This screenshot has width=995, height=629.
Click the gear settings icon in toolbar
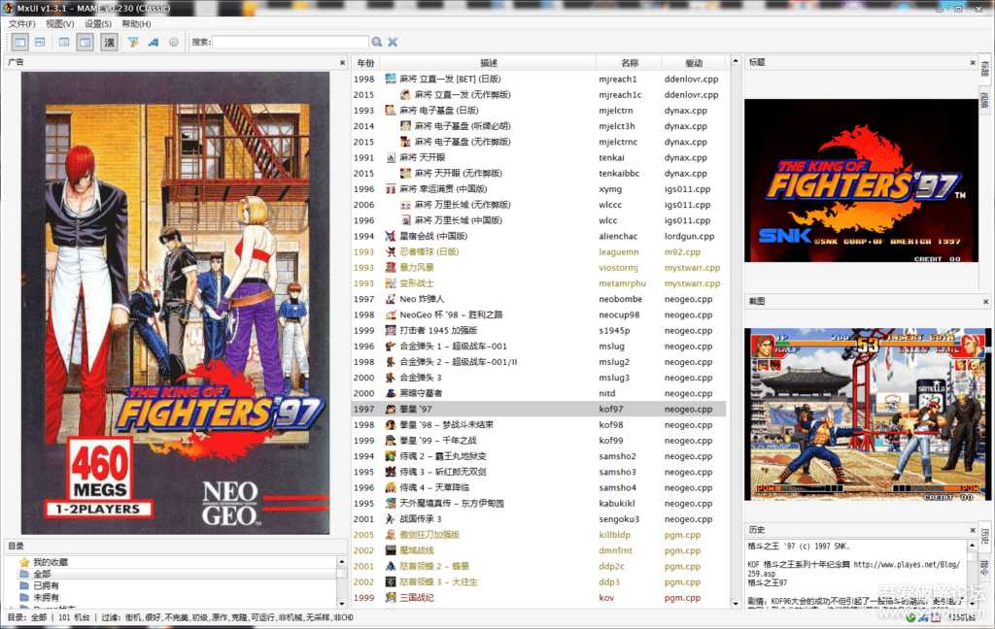tap(174, 42)
